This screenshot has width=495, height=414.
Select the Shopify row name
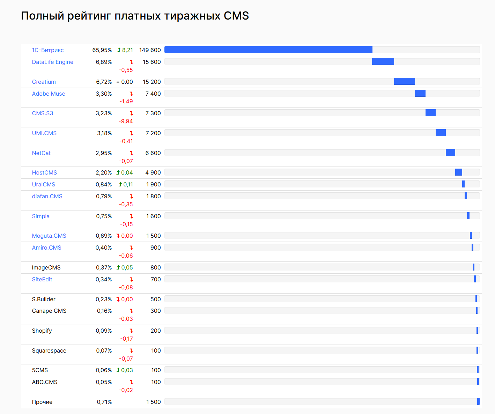coord(42,331)
